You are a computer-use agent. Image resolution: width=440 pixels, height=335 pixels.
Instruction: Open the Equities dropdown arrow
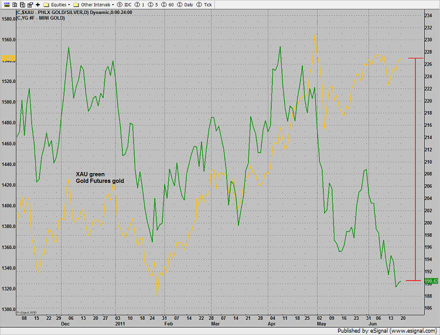(69, 4)
